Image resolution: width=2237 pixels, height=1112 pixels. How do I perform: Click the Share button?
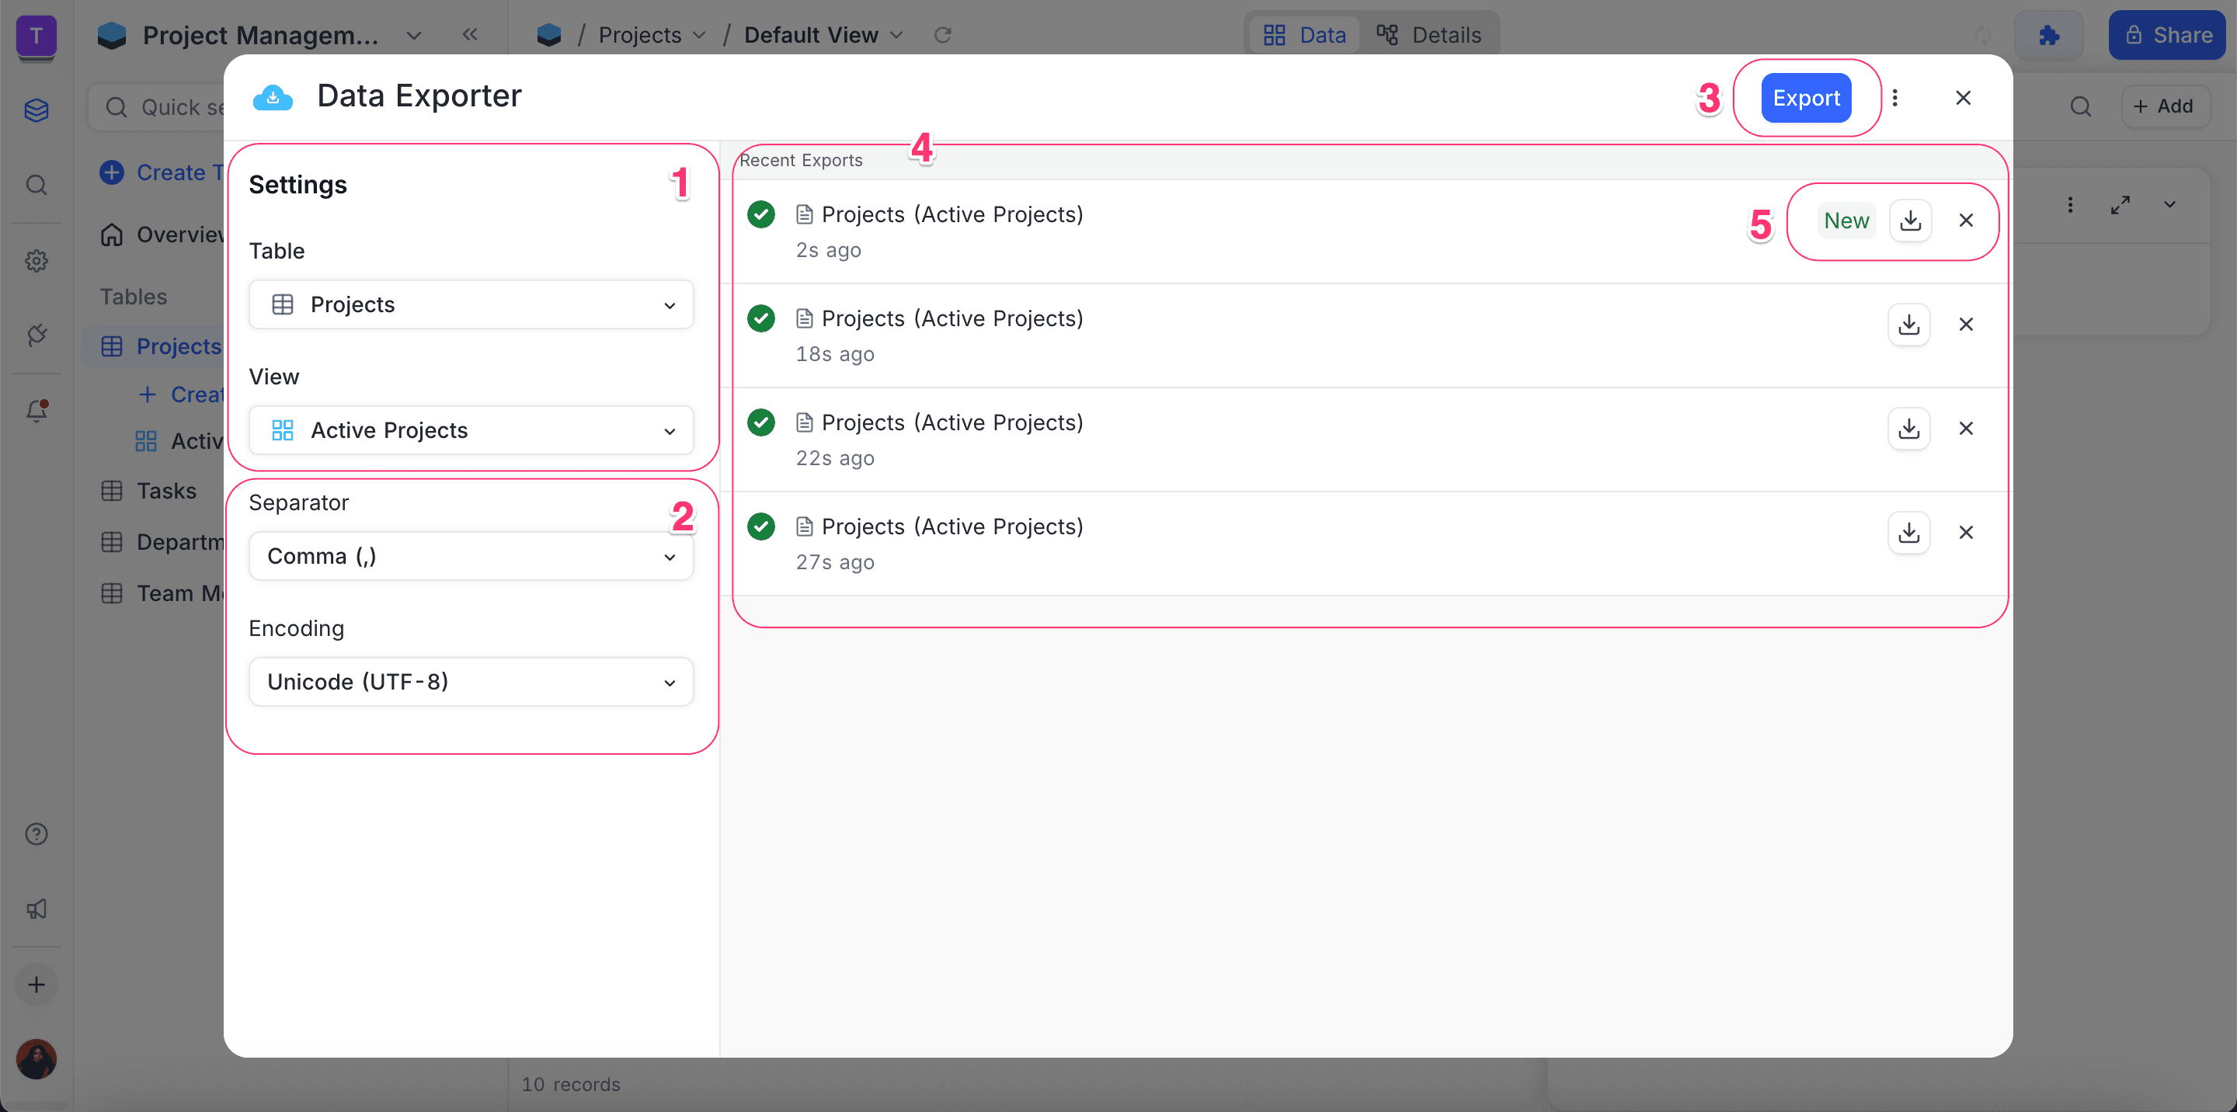(2166, 36)
